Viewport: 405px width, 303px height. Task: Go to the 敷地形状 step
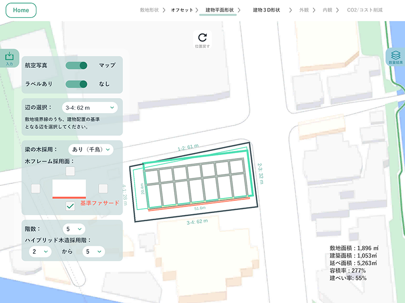pyautogui.click(x=150, y=10)
